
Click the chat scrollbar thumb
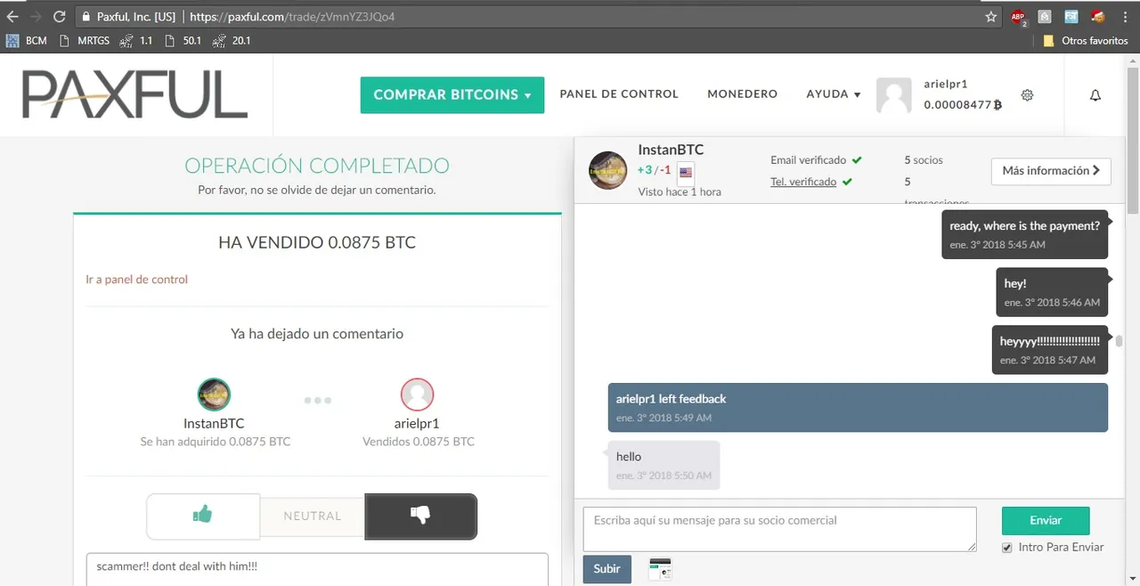pyautogui.click(x=1119, y=340)
